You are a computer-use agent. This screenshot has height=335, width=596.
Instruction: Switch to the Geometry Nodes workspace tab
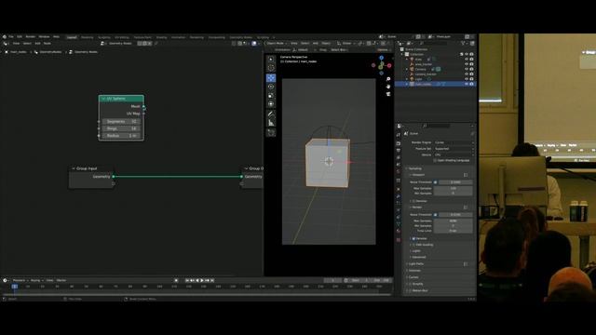point(240,37)
